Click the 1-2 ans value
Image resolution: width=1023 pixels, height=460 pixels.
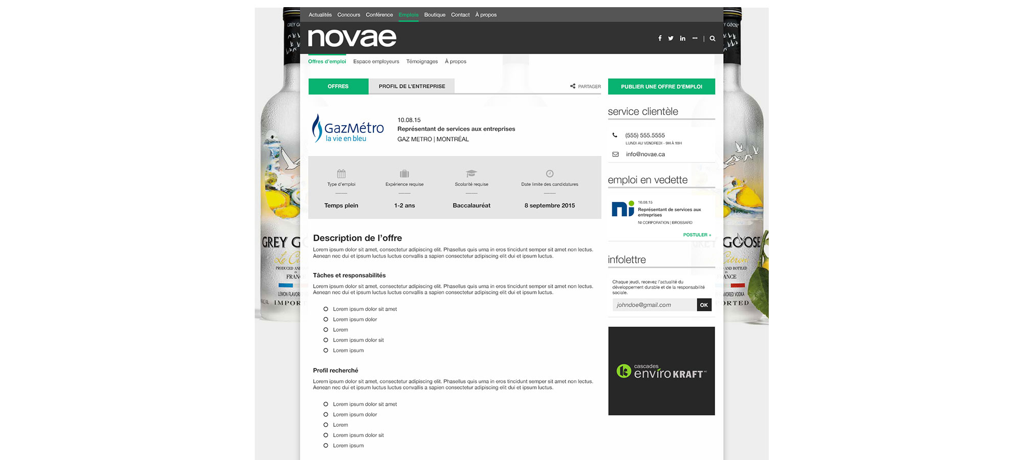tap(405, 205)
